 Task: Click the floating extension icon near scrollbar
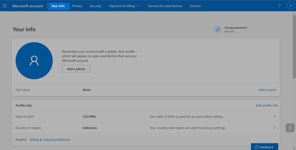click(290, 128)
